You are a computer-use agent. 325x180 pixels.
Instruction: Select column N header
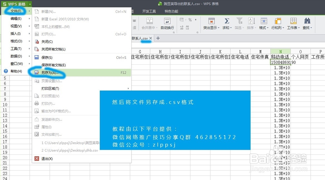click(280, 52)
